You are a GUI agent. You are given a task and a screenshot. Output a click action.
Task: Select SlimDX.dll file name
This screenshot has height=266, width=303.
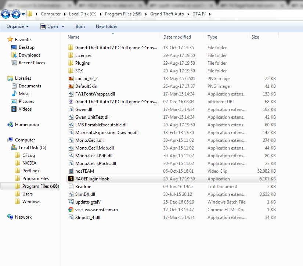(x=85, y=194)
